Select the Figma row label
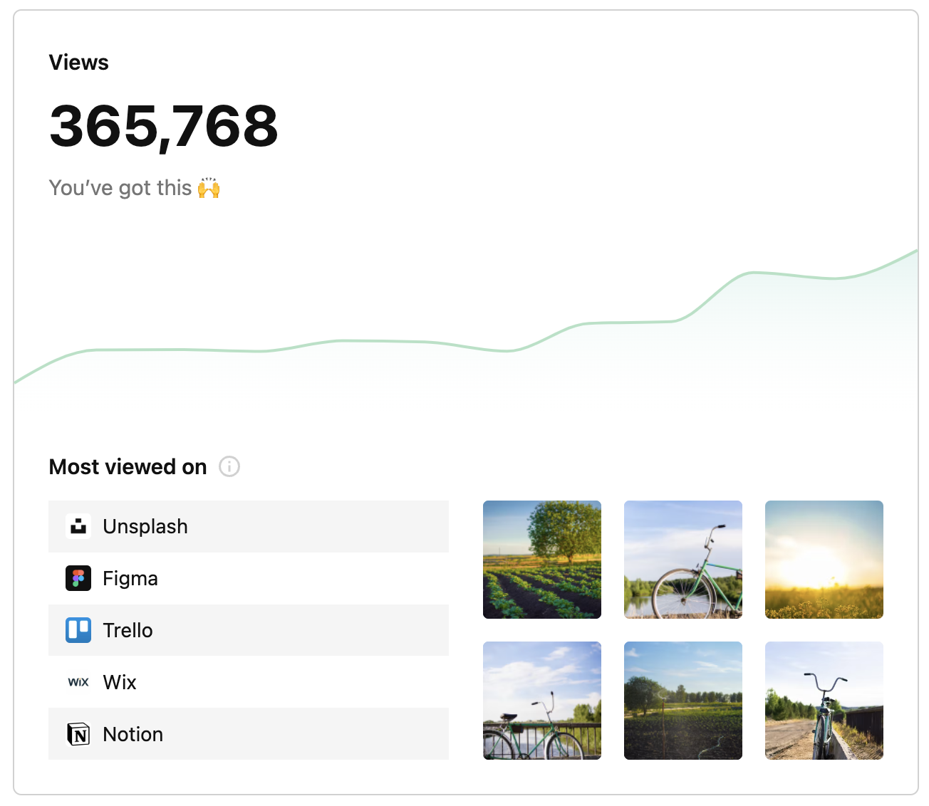This screenshot has width=929, height=806. pos(130,578)
